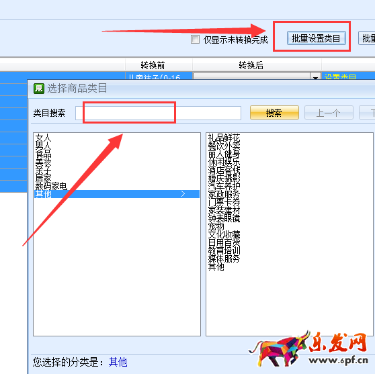
Task: Select 女人 in the category list
Action: 43,138
